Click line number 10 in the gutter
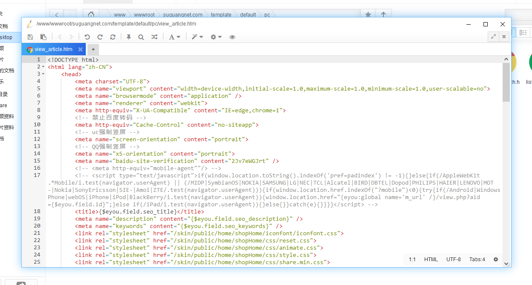 point(37,125)
